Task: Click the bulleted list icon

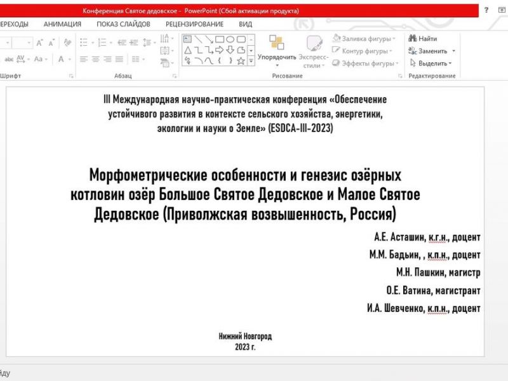Action: point(84,43)
